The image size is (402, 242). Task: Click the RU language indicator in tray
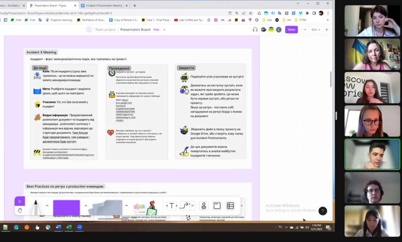click(280, 227)
